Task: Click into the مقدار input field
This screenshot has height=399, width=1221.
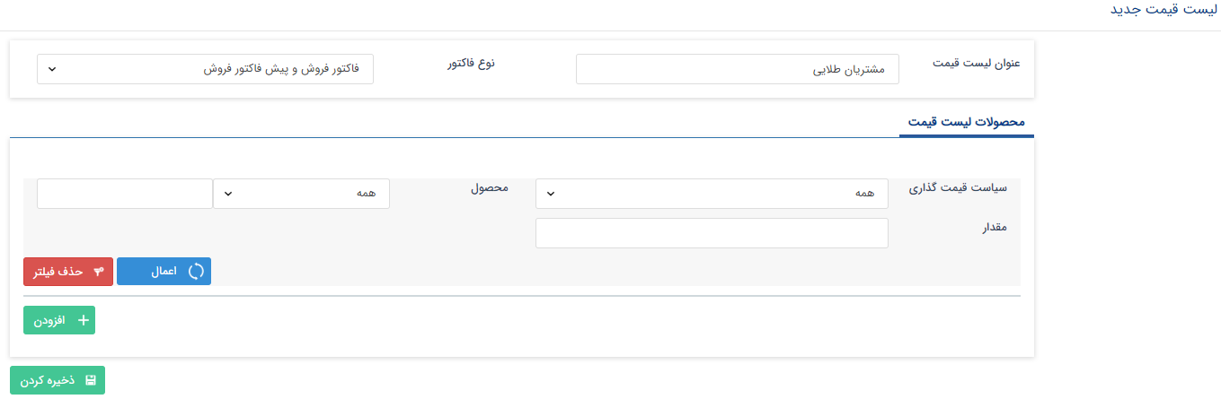Action: pos(712,233)
